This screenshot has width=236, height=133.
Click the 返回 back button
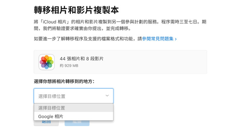46,123
